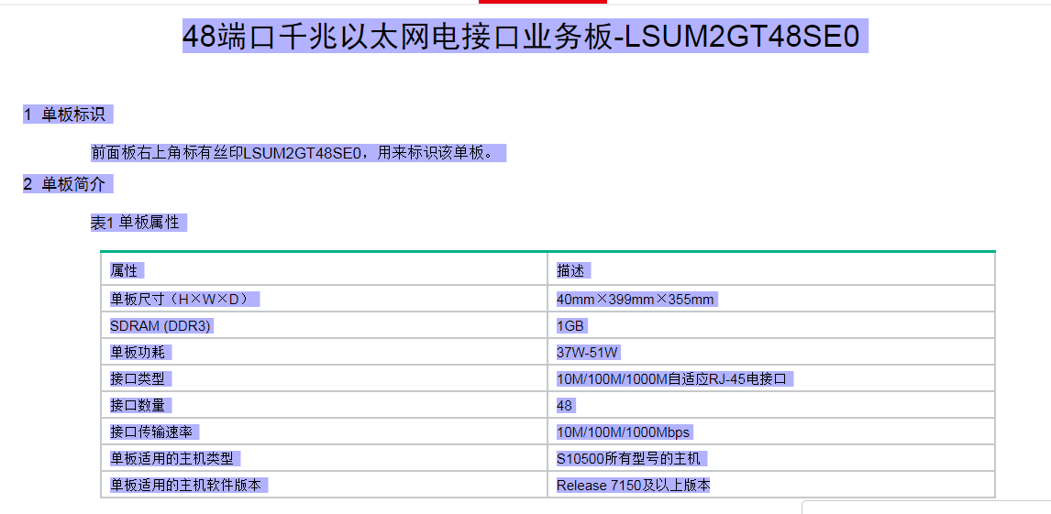Select the cell '单板适用的主机软件版本'

tap(185, 486)
